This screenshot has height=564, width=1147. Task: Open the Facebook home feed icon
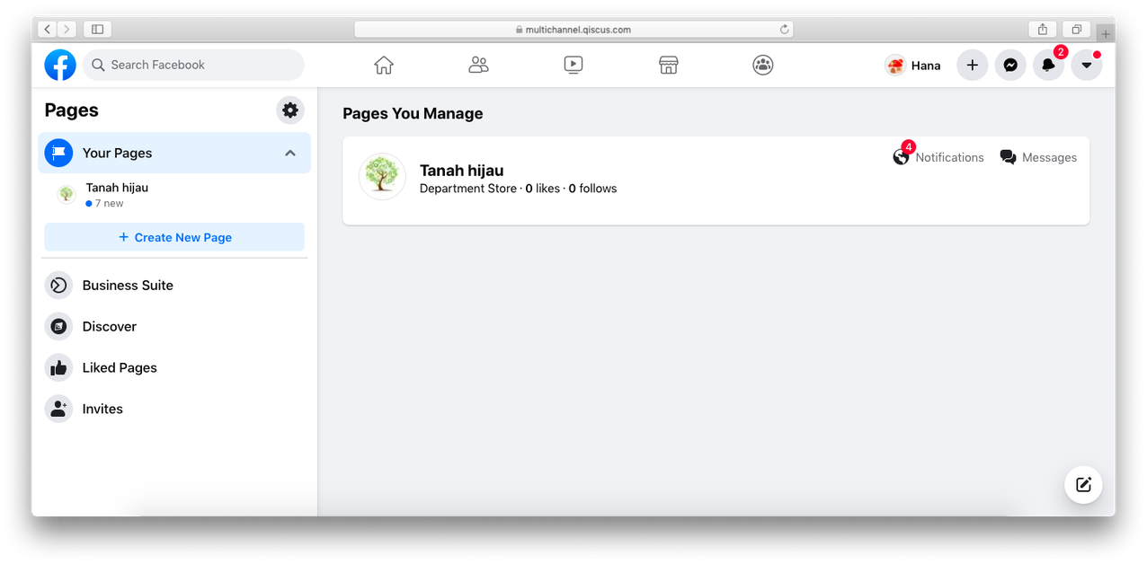pos(384,65)
